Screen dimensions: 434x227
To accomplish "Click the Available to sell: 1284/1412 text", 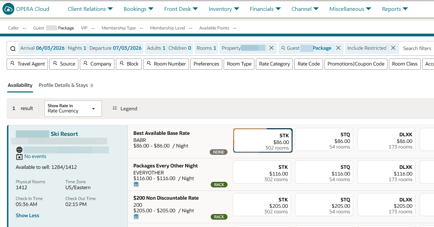I will tap(46, 167).
